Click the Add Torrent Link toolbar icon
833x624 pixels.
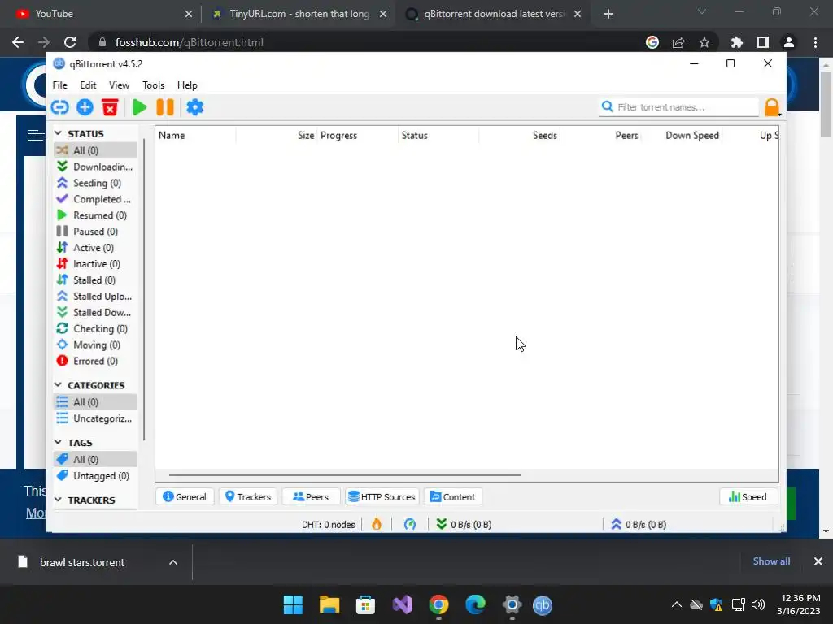click(59, 107)
